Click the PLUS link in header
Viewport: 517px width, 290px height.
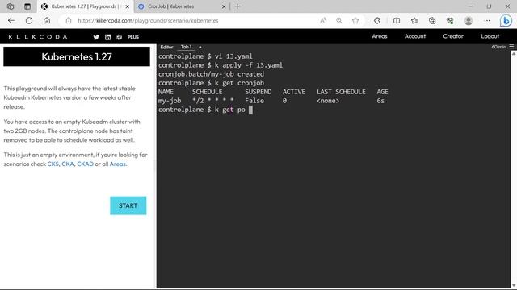133,37
